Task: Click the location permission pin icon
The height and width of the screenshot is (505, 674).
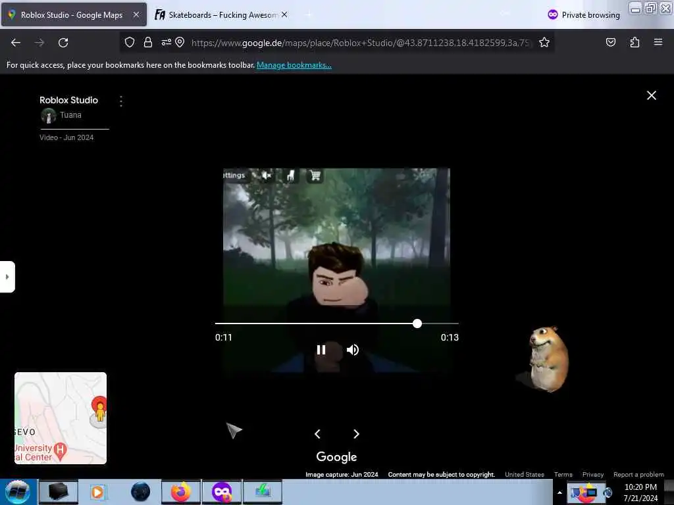Action: tap(180, 42)
